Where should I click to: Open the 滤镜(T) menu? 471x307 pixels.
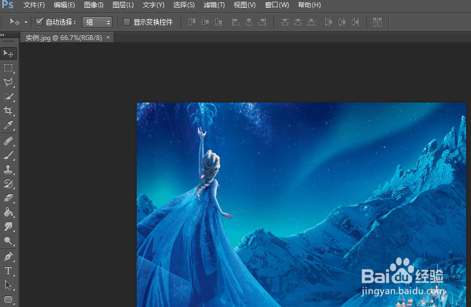tap(214, 5)
